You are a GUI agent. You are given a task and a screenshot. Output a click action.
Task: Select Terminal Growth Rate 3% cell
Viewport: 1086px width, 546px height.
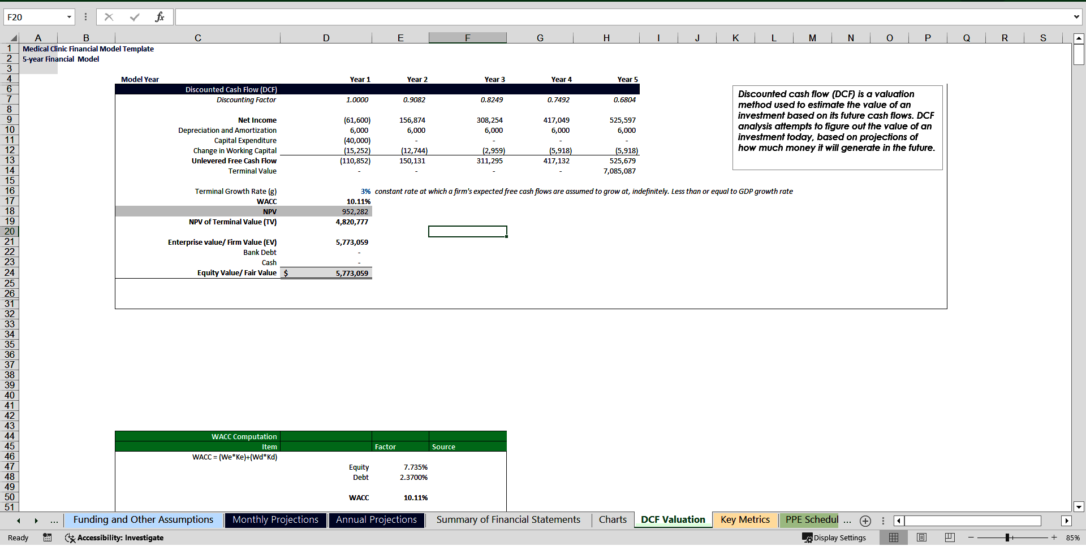pos(326,191)
